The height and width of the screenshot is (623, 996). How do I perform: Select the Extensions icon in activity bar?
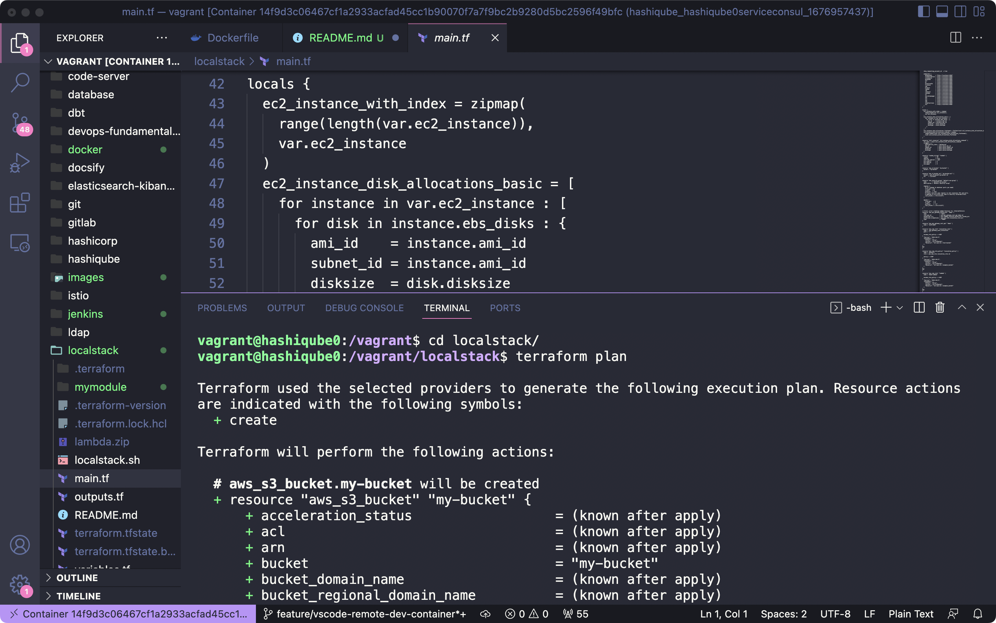pyautogui.click(x=19, y=202)
